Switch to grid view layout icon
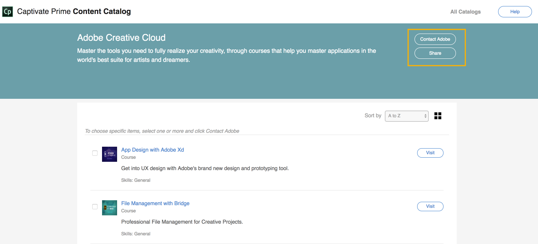 [438, 116]
